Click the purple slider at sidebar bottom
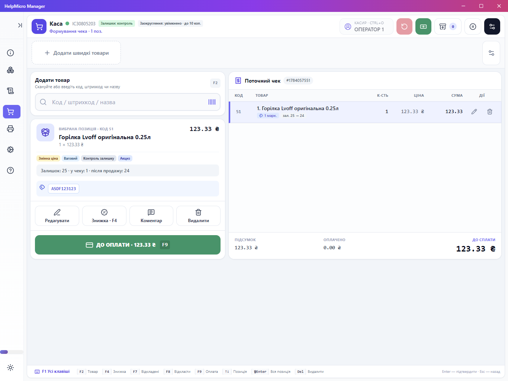This screenshot has width=508, height=381. (4, 352)
